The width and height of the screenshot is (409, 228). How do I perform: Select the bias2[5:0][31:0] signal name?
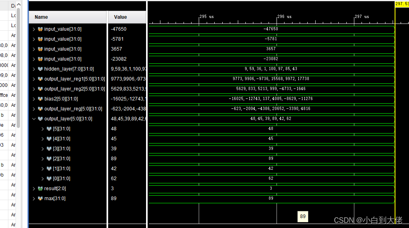pos(61,99)
